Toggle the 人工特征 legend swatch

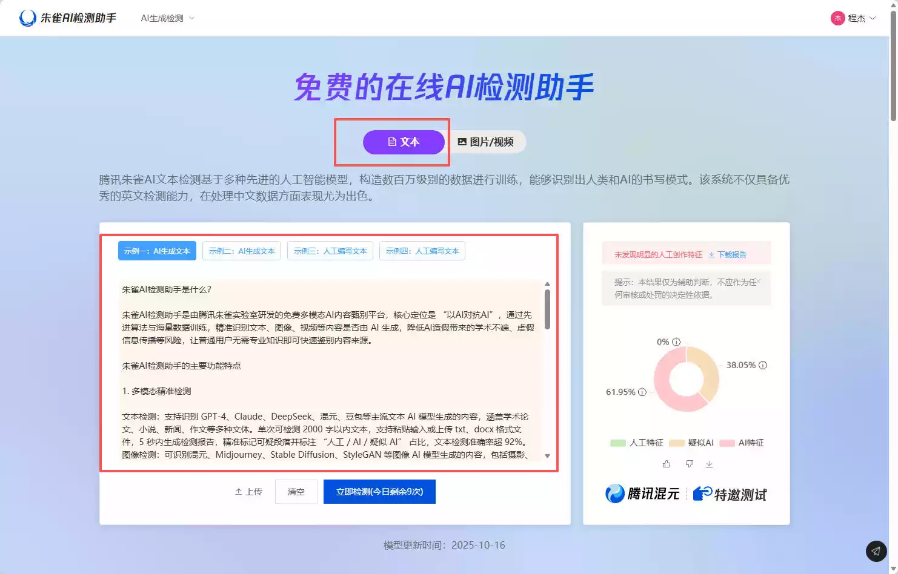618,443
